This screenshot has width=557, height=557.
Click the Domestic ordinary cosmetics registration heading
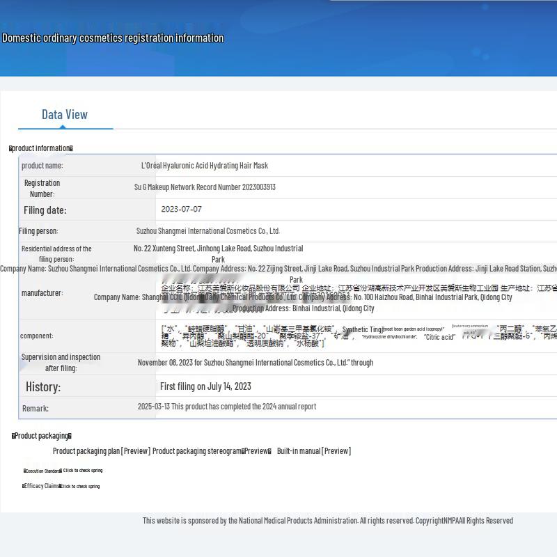[x=113, y=38]
